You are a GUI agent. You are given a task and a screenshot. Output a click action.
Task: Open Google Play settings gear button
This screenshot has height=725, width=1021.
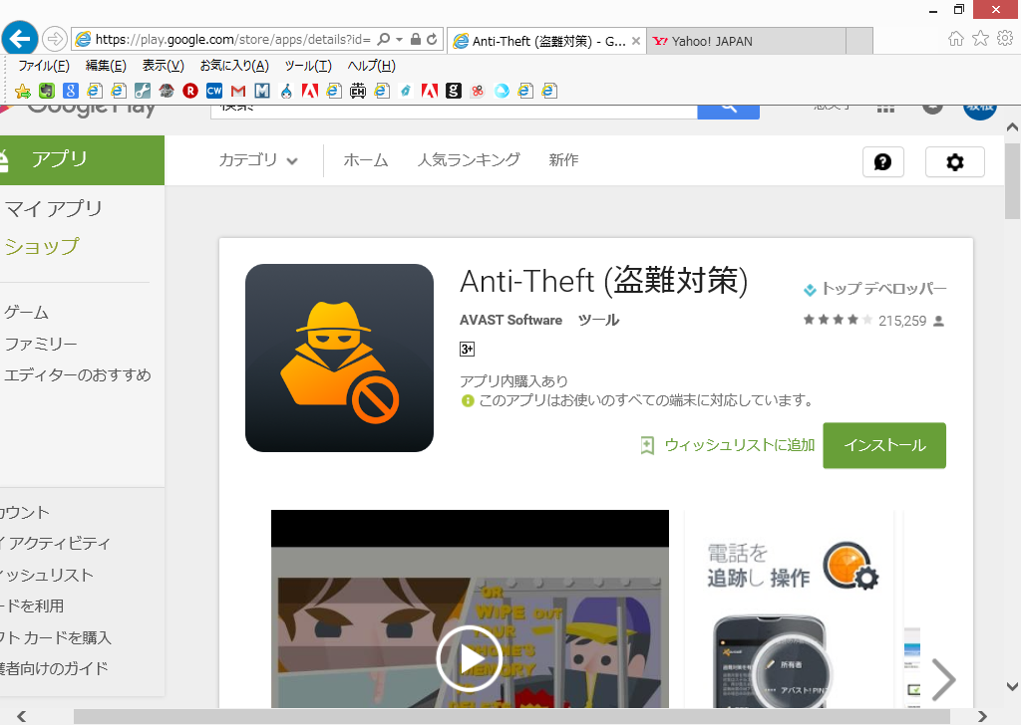point(954,162)
